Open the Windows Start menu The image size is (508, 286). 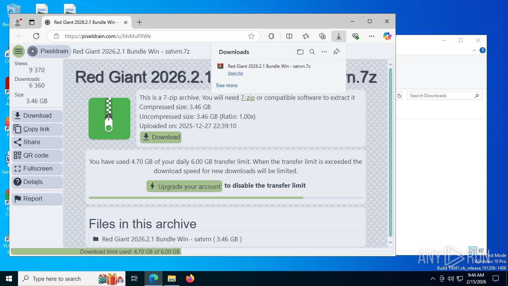click(9, 279)
